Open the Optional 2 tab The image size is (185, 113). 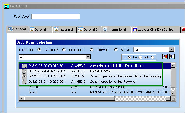click(x=65, y=29)
